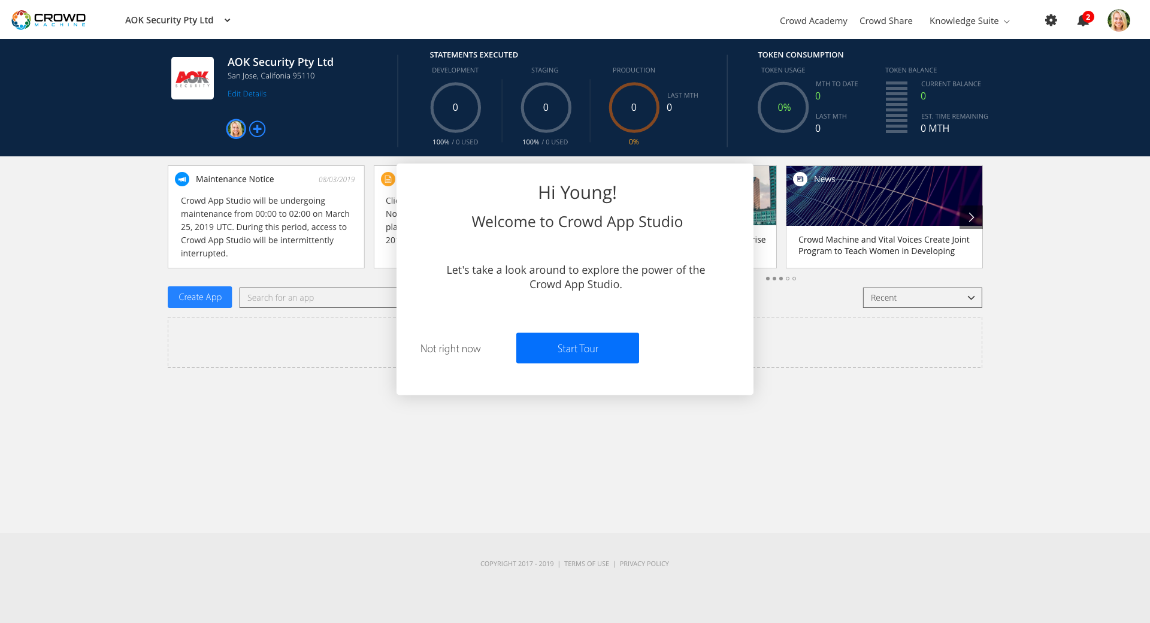Open the settings gear icon
Viewport: 1150px width, 623px height.
click(x=1051, y=20)
